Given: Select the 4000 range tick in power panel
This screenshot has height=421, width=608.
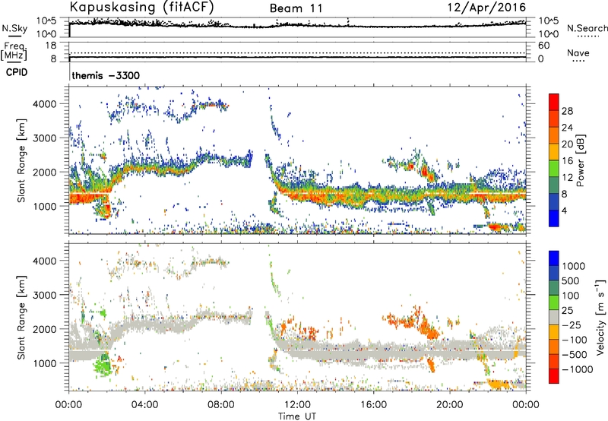Looking at the screenshot, I should (45, 104).
